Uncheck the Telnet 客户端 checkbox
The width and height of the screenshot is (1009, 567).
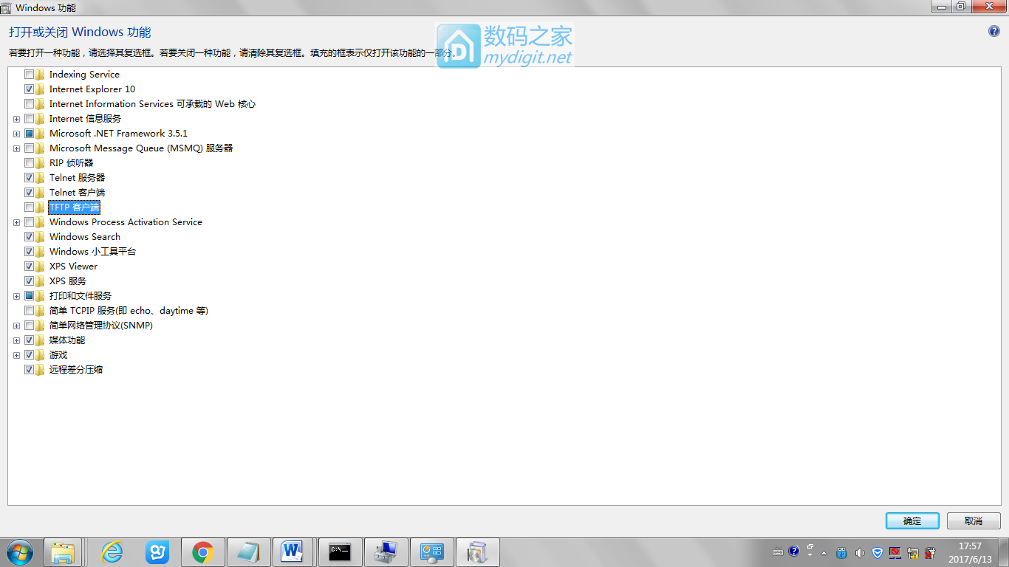point(30,193)
